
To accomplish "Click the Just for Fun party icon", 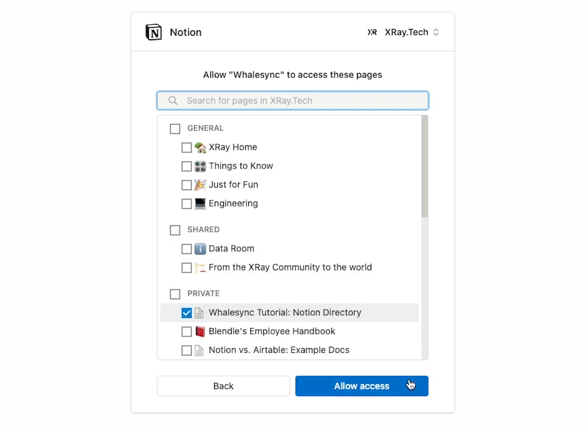I will click(200, 184).
